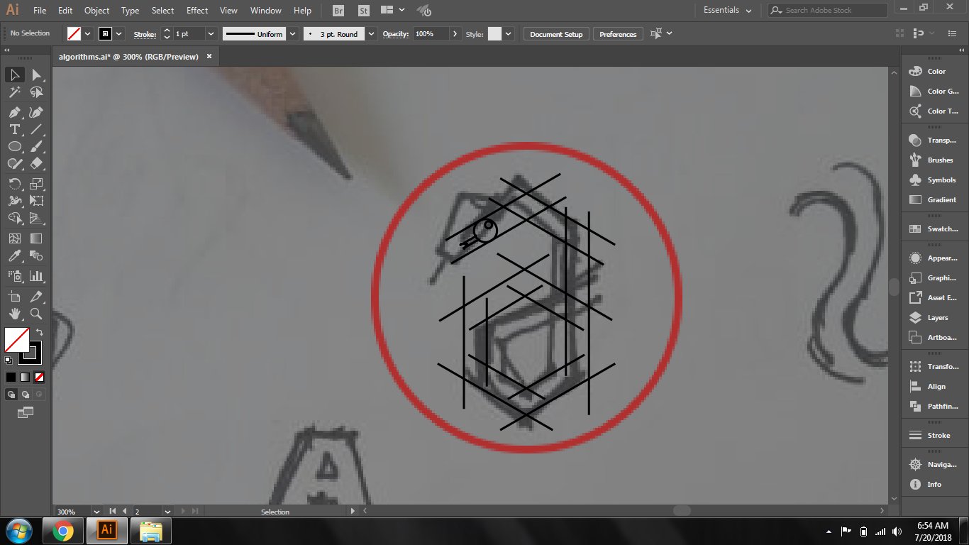Image resolution: width=969 pixels, height=545 pixels.
Task: Set the None color mode
Action: [x=40, y=377]
